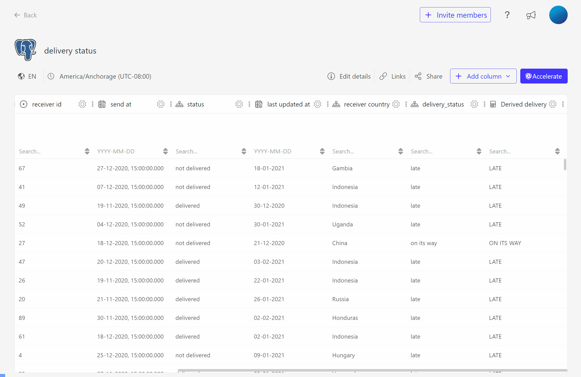Open three-dot menu for receiver country column
581x377 pixels.
pos(406,104)
